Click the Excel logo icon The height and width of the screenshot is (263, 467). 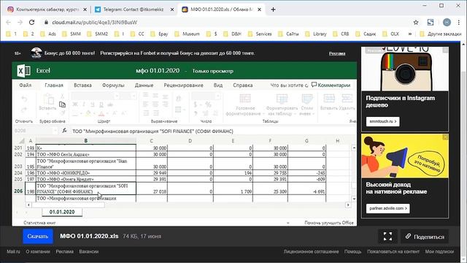pyautogui.click(x=24, y=71)
